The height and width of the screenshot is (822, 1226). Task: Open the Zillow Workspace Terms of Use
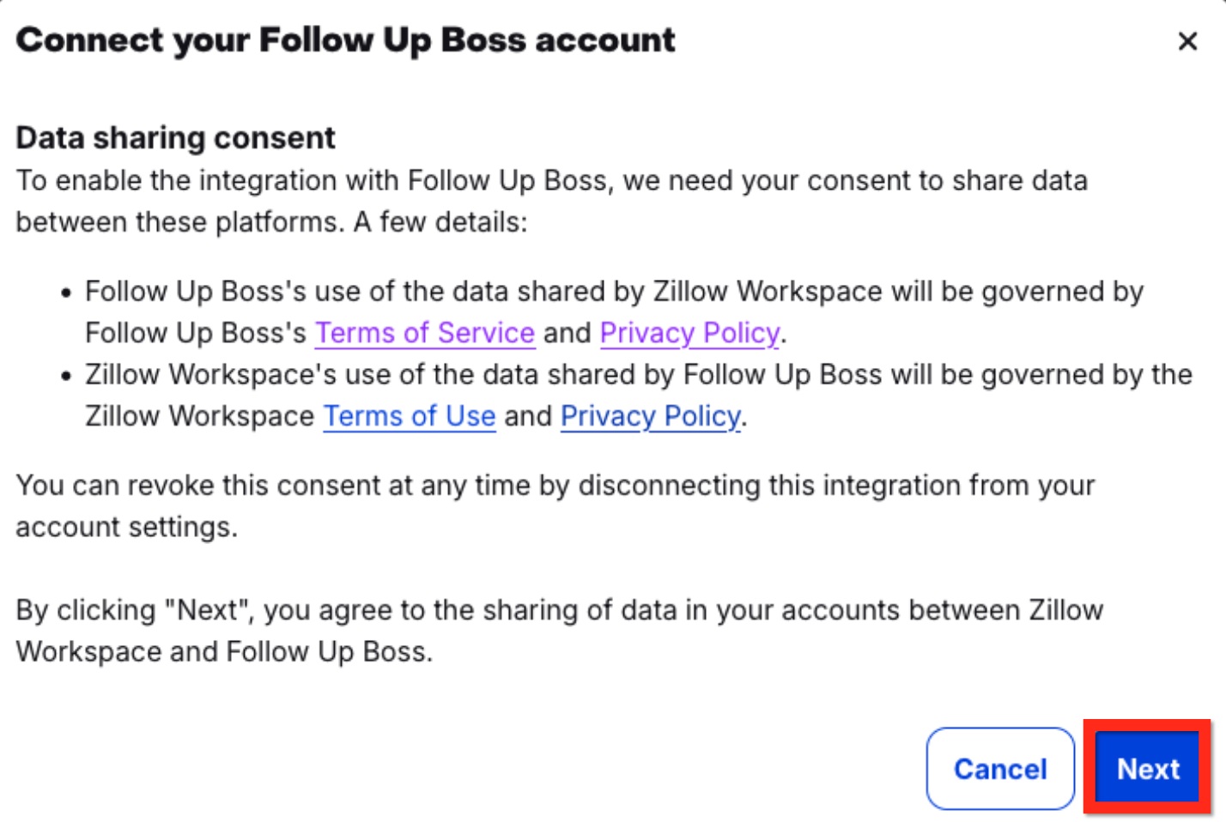click(x=410, y=416)
